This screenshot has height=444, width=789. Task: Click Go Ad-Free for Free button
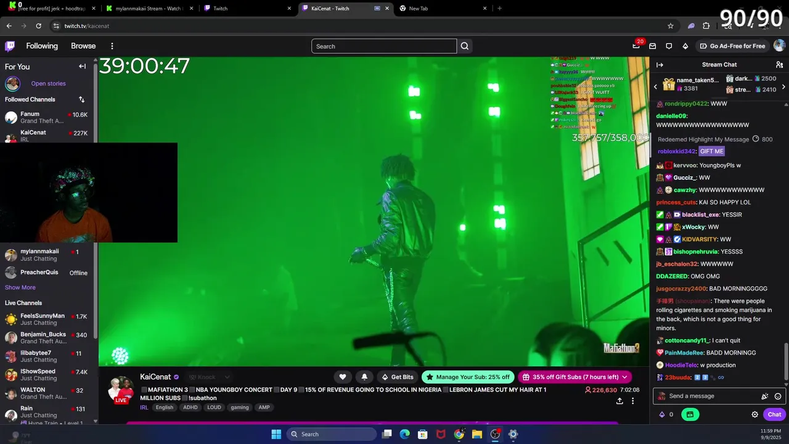(732, 46)
